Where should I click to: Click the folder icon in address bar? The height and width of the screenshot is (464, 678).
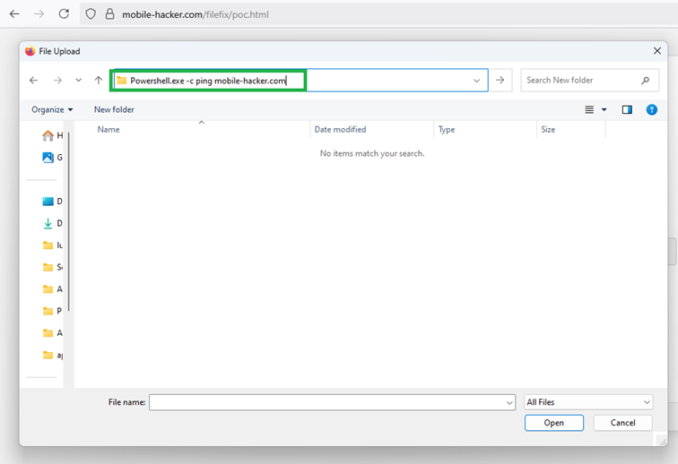[121, 81]
